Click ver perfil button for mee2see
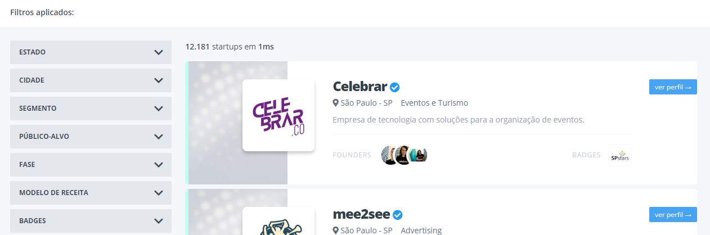710x235 pixels. coord(673,215)
